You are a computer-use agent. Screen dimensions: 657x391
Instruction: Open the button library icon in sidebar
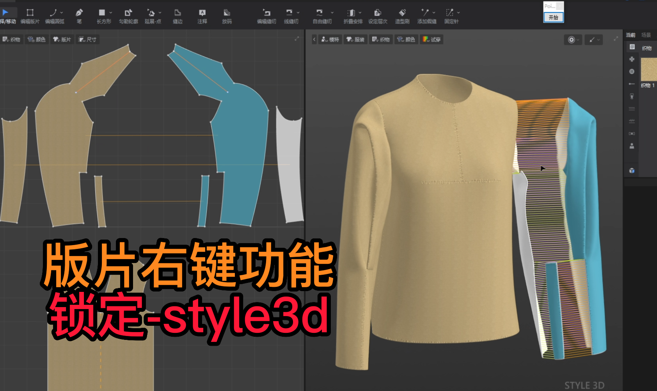pos(632,72)
